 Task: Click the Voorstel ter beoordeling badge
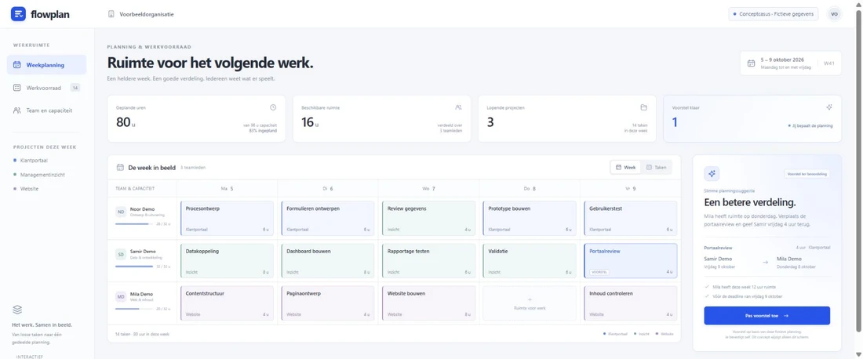pyautogui.click(x=807, y=174)
